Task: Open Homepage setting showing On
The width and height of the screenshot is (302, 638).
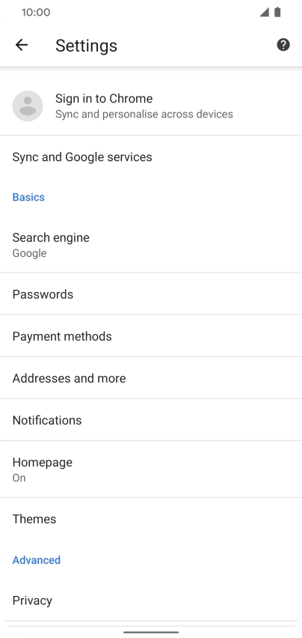Action: (151, 470)
